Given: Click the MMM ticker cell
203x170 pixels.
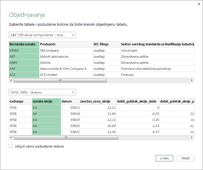Looking at the screenshot, I should coord(24,51).
